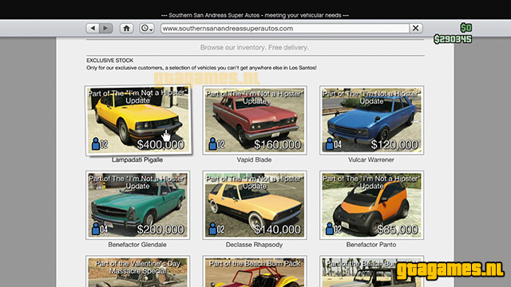Viewport: 511px width, 287px height.
Task: Click the seat count icon on Lampadati Pigalle
Action: click(100, 143)
